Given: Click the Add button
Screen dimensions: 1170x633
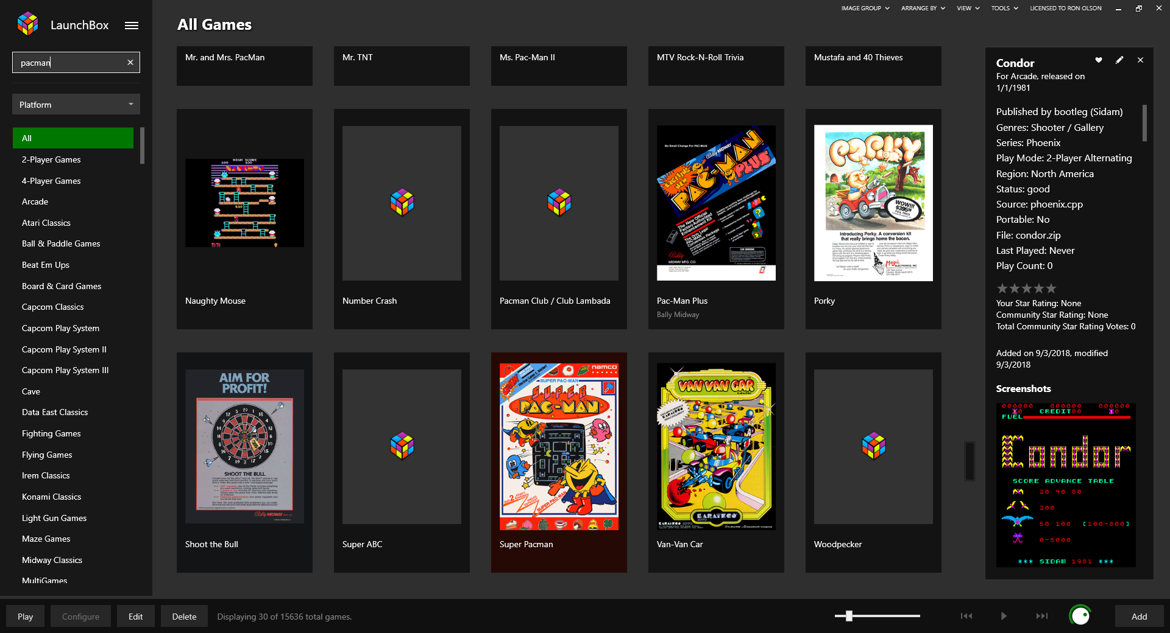Looking at the screenshot, I should point(1139,616).
